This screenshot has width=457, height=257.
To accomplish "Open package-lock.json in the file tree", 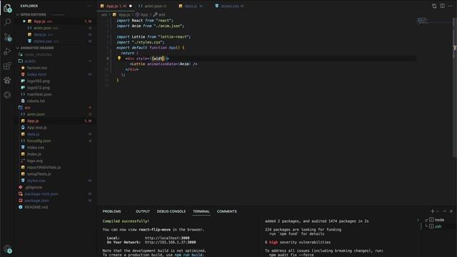I will [41, 193].
